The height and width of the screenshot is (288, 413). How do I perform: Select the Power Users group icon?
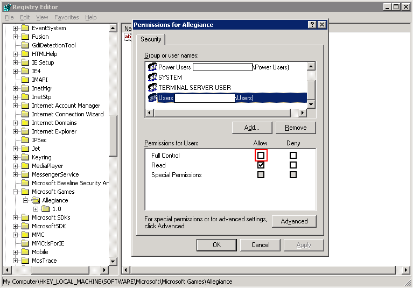point(152,67)
